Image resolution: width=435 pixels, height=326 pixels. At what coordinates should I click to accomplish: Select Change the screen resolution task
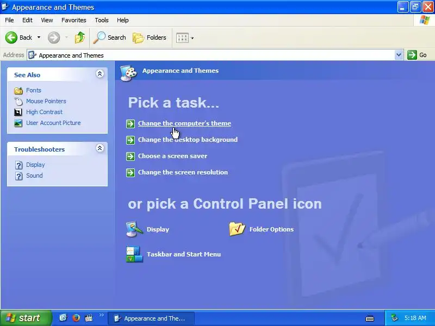(x=183, y=172)
